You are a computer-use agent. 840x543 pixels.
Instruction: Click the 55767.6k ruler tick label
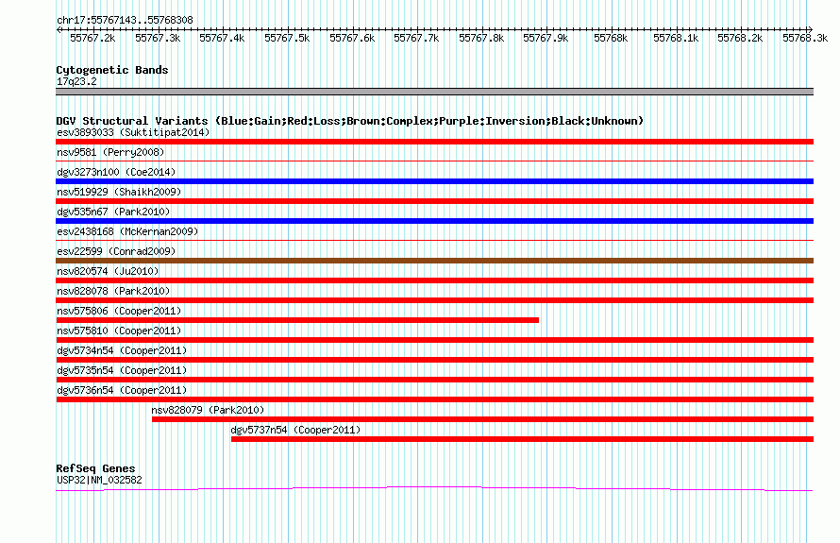click(x=352, y=38)
